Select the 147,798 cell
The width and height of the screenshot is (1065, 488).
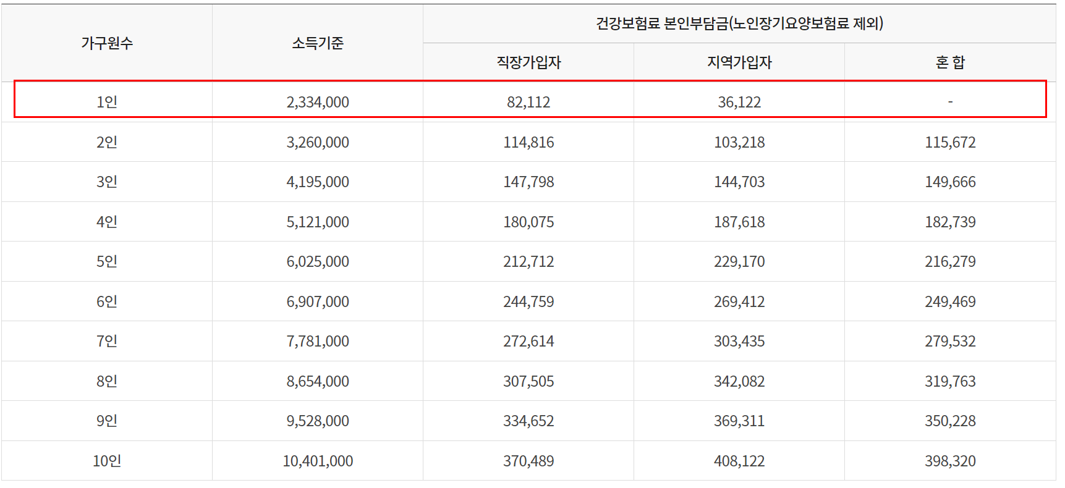[x=528, y=182]
